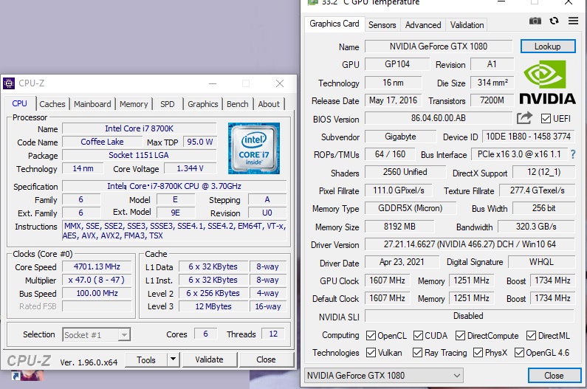This screenshot has height=389, width=587.
Task: Click the GPU-Z refresh icon
Action: pyautogui.click(x=554, y=21)
